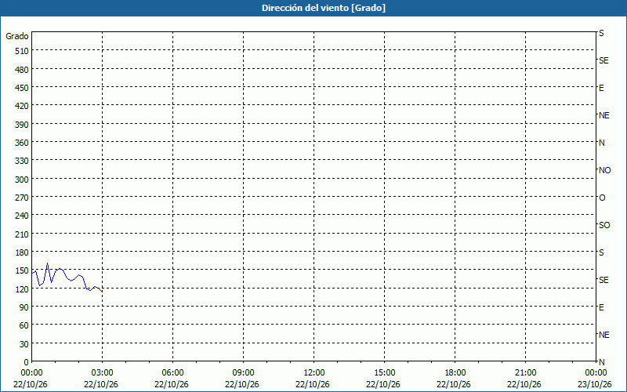627x392 pixels.
Task: Click the 180 degree axis label
Action: click(x=22, y=252)
